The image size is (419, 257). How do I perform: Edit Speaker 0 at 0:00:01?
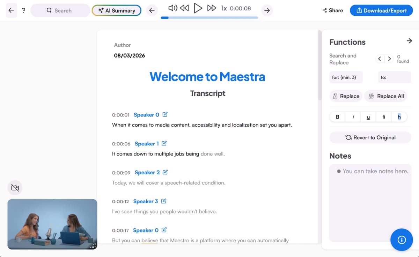[x=165, y=114]
